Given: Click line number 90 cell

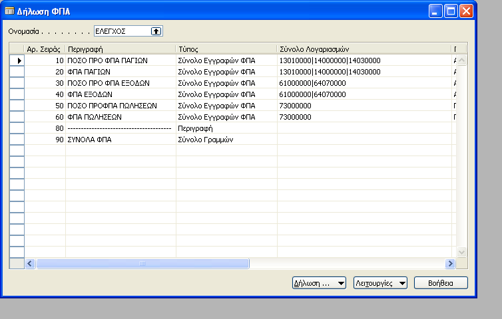Looking at the screenshot, I should click(x=45, y=140).
